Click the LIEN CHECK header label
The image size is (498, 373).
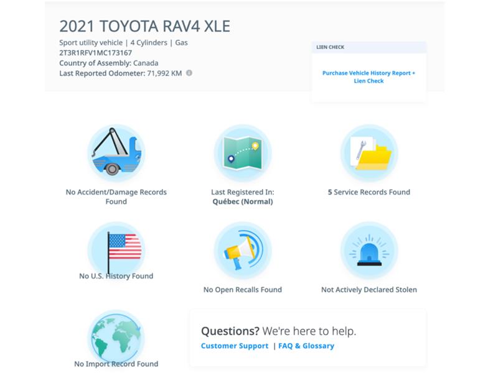[x=331, y=47]
